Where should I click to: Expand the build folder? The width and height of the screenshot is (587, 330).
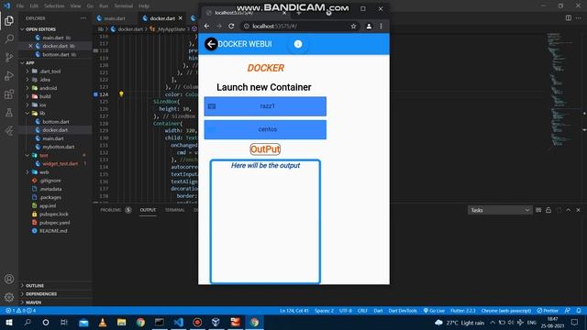pyautogui.click(x=45, y=96)
